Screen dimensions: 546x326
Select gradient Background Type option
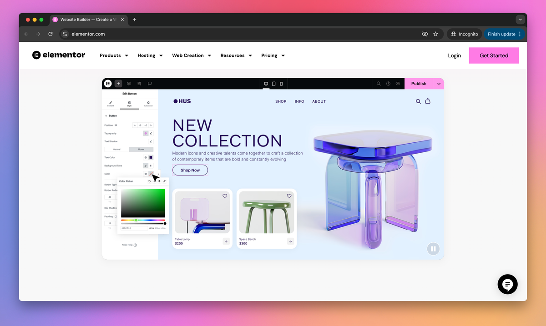(151, 166)
